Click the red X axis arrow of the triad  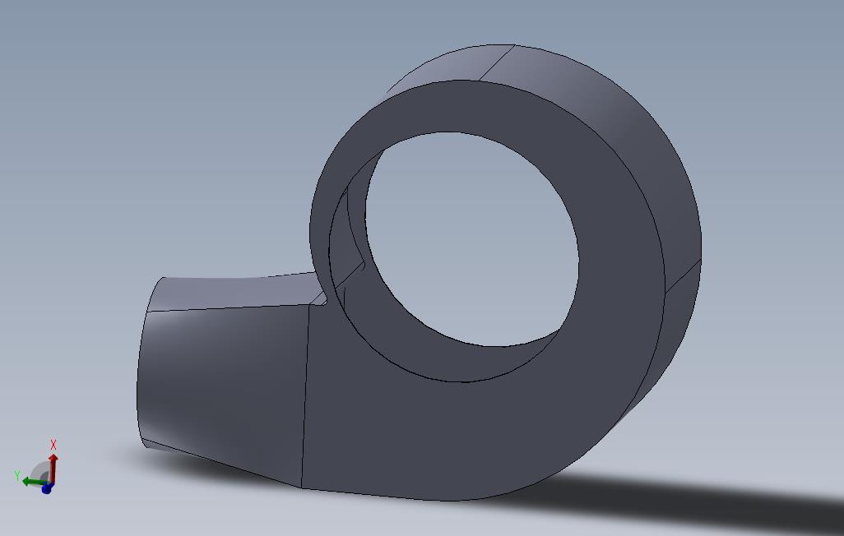53,467
